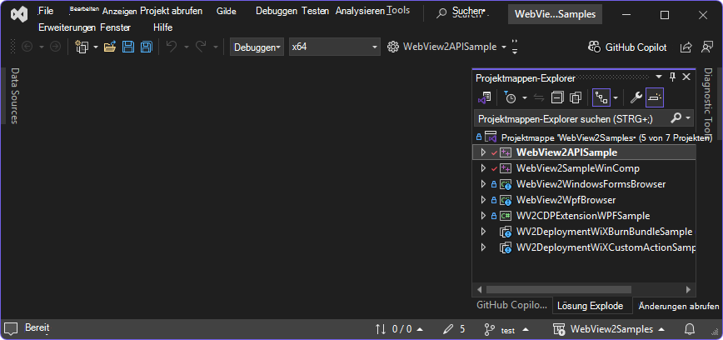Expand the WV2DeploymentWiXBurnBundleSample node
Viewport: 723px width, 340px height.
click(483, 231)
